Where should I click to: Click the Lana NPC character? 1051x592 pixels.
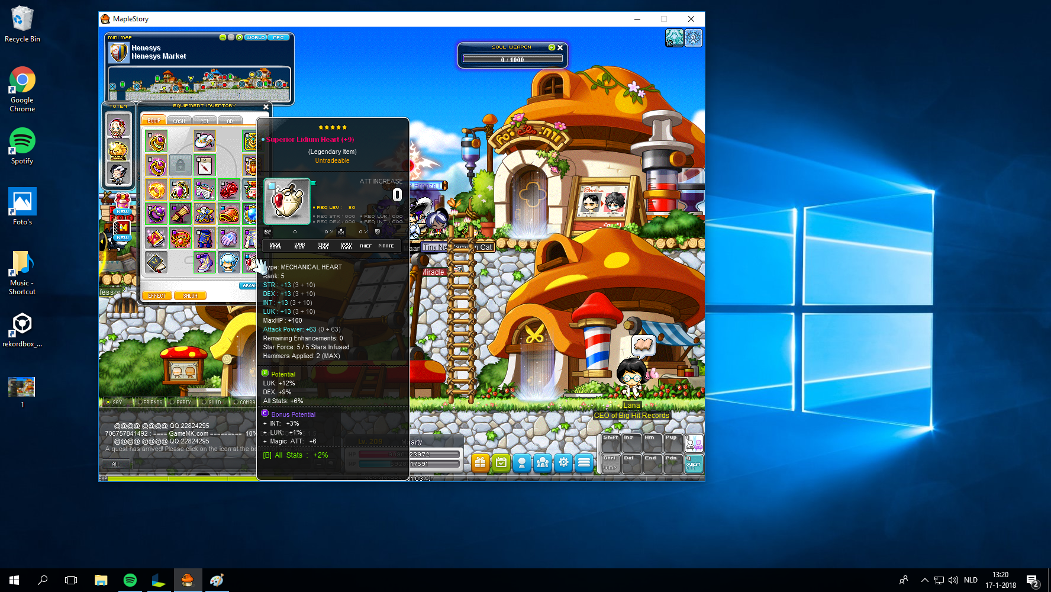pyautogui.click(x=631, y=378)
